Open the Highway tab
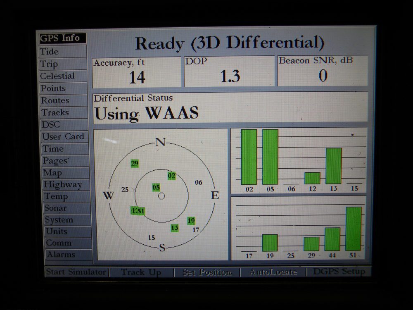This screenshot has width=413, height=310. 66,184
